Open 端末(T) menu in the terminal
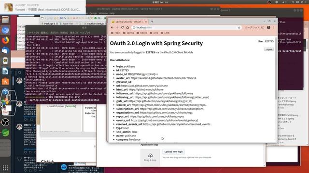The height and width of the screenshot is (173, 309). (x=74, y=33)
